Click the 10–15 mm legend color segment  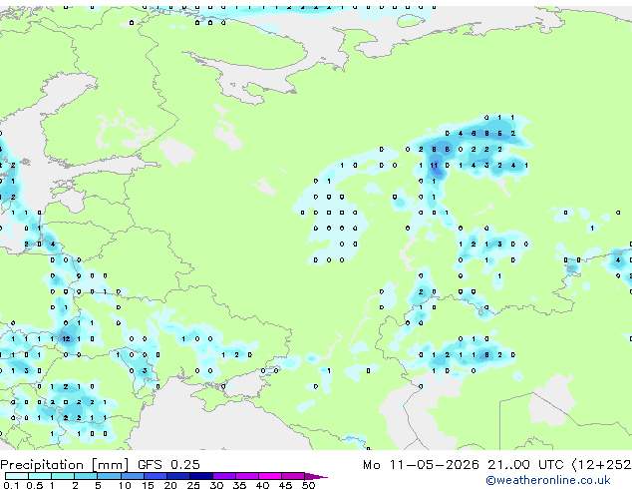pos(133,476)
